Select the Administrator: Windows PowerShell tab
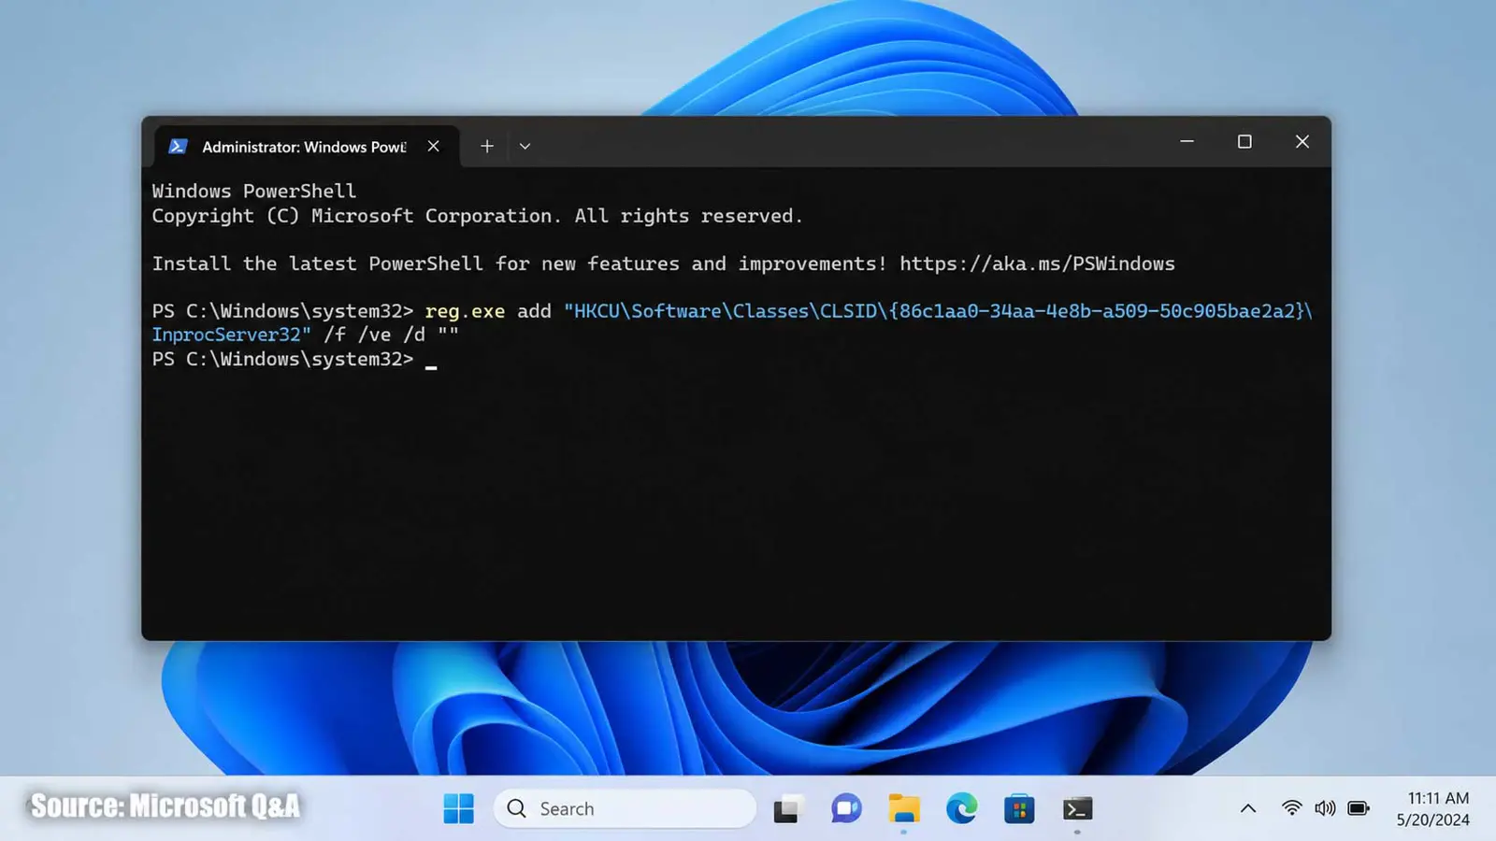 [307, 147]
